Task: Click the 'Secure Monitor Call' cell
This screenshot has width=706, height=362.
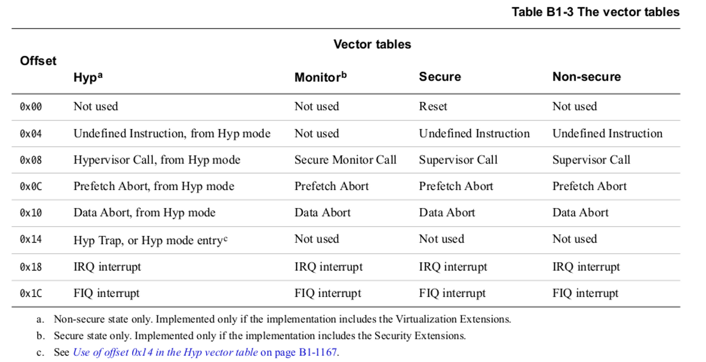Action: [345, 160]
